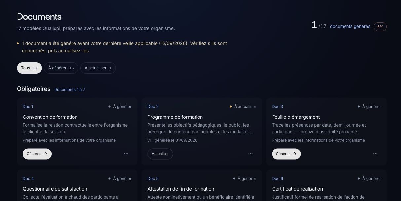The image size is (401, 201).
Task: Click the À générer status on Doc 3
Action: coord(369,107)
